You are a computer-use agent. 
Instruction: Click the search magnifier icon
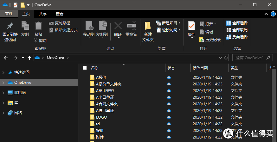[268, 58]
